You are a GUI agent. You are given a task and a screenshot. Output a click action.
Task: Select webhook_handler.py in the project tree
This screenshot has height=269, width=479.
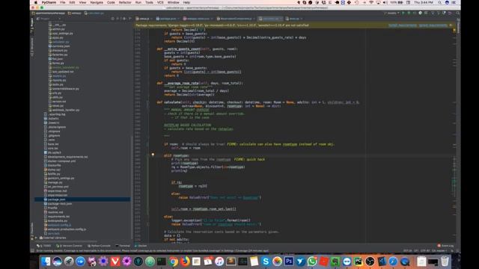click(65, 110)
